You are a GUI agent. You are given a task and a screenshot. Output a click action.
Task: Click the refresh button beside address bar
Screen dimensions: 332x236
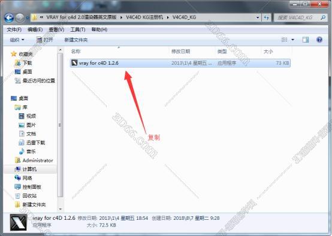[x=266, y=17]
